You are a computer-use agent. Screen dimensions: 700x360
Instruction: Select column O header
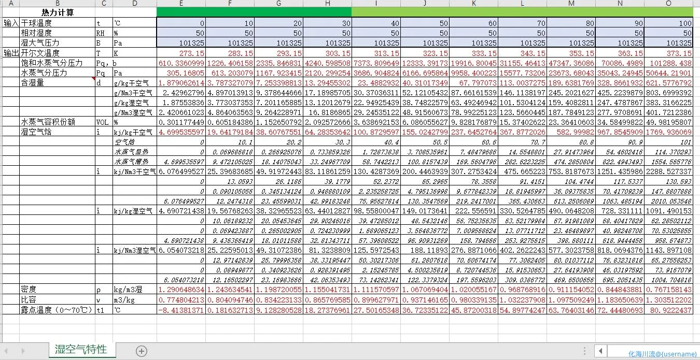click(x=668, y=3)
